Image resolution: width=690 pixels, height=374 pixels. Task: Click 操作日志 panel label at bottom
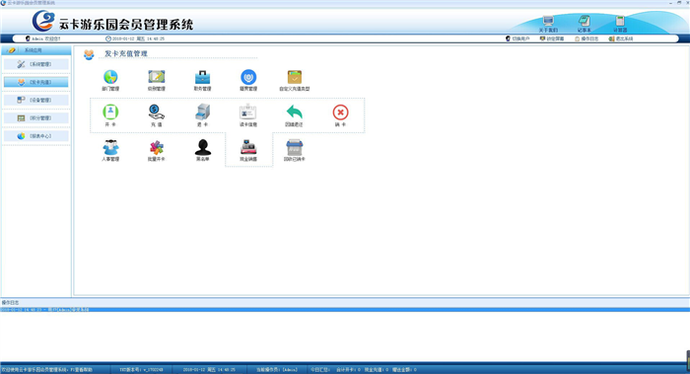(10, 303)
